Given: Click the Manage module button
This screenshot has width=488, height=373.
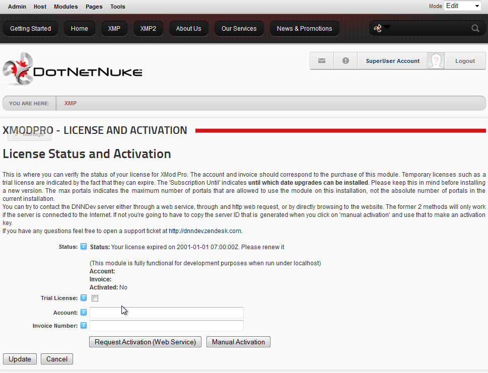Looking at the screenshot, I should tap(30, 134).
